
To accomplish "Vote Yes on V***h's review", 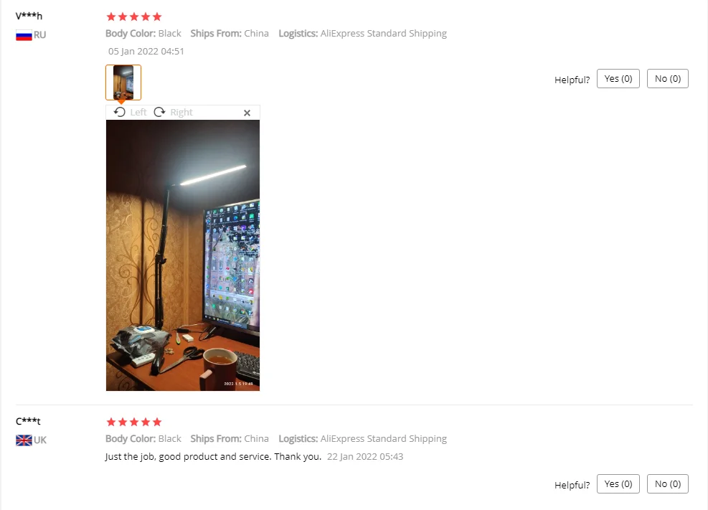I will pos(618,78).
